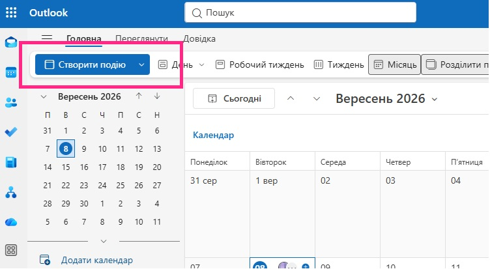Open To Do checkmark app
Viewport: 490px width, 269px height.
11,132
